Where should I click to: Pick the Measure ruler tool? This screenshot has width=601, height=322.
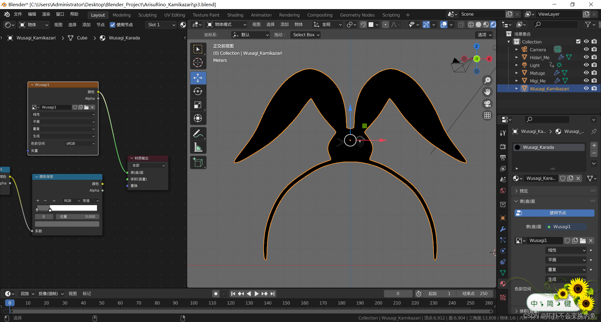[x=198, y=147]
